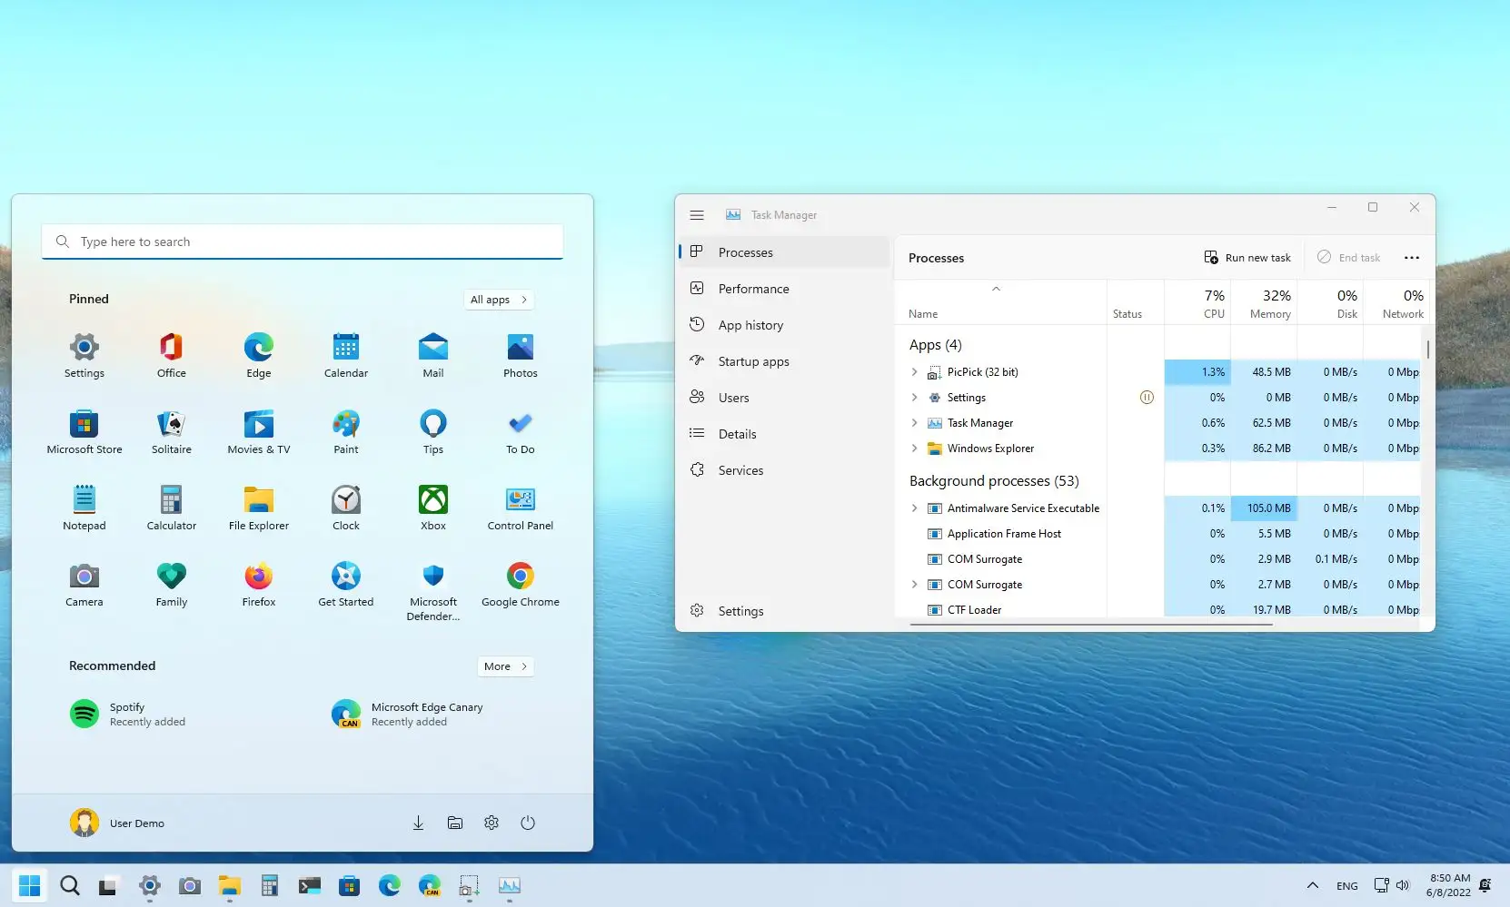
Task: Show hidden icons in the system tray
Action: pos(1312,885)
